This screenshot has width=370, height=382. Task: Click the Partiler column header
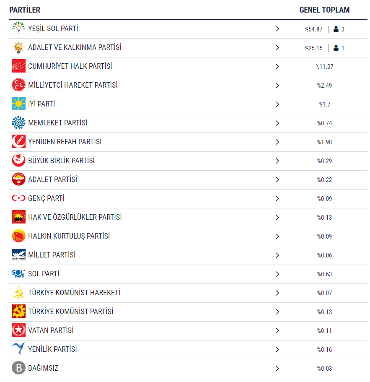(x=25, y=10)
